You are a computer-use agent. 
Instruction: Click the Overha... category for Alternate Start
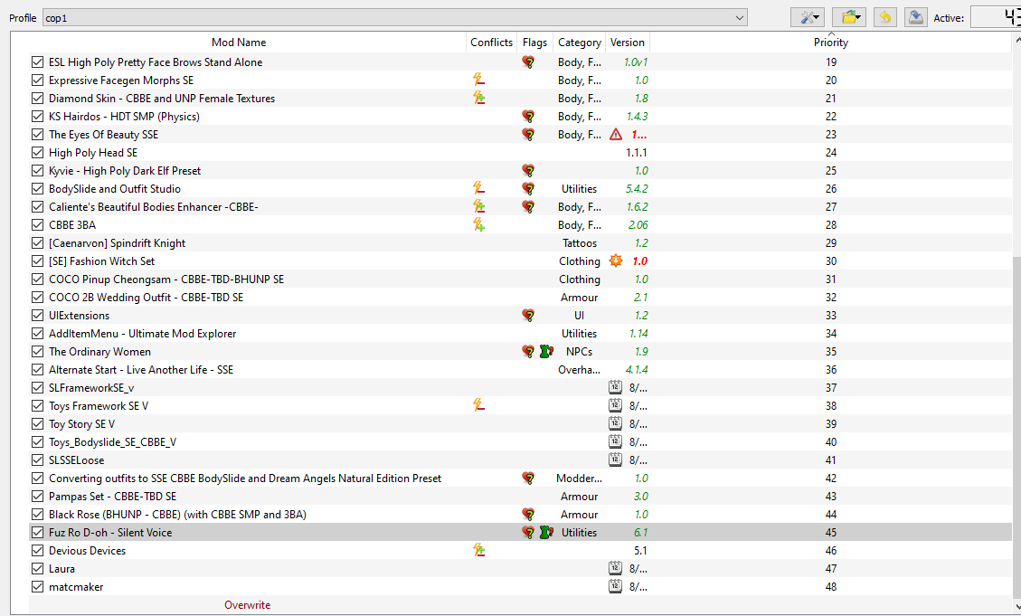click(580, 370)
